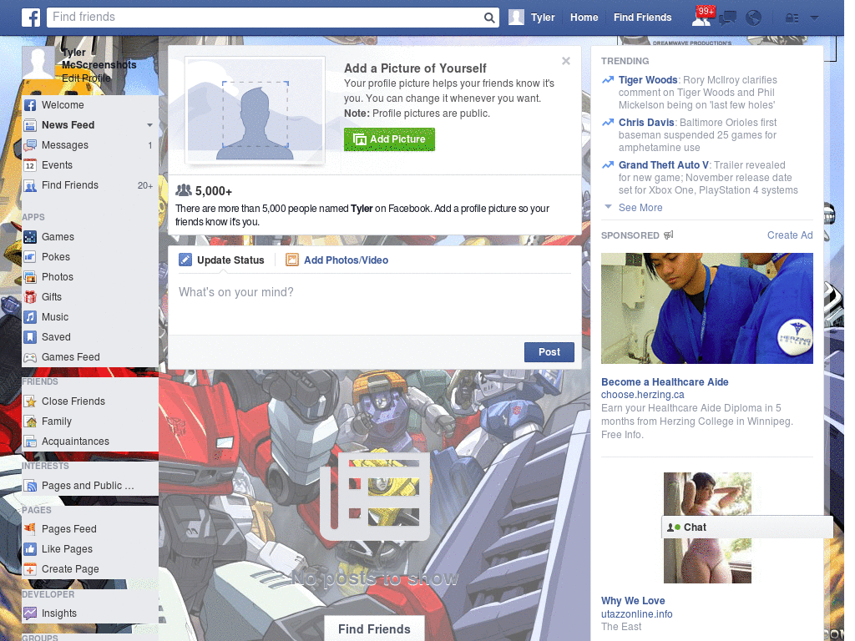
Task: Open Why We Love ad link
Action: pos(633,601)
